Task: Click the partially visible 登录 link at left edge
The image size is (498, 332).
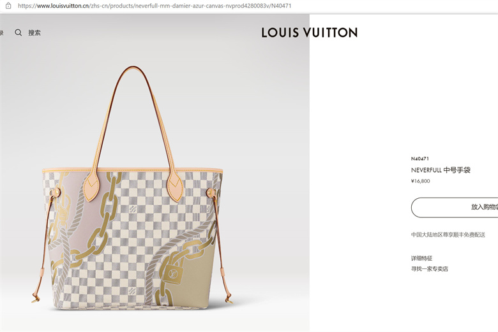Action: (1, 32)
